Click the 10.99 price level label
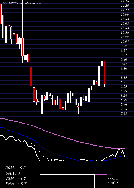The height and width of the screenshot is (188, 134). [125, 15]
